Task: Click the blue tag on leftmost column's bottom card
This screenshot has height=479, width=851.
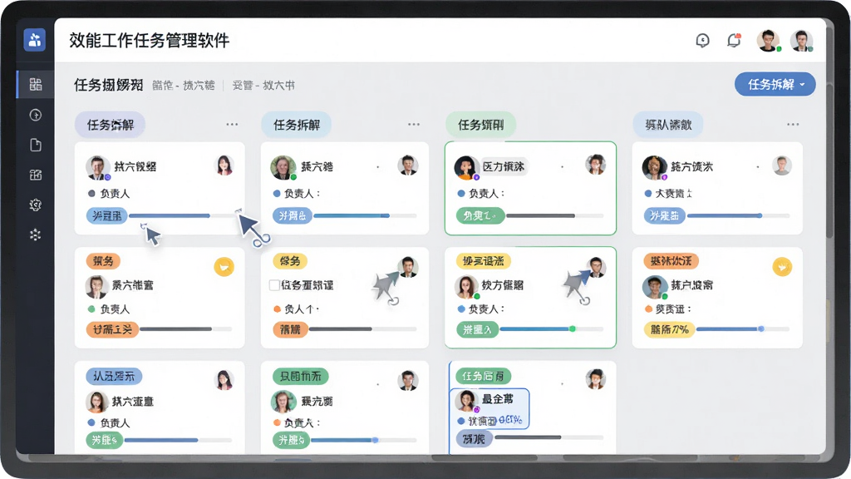Action: (x=114, y=377)
